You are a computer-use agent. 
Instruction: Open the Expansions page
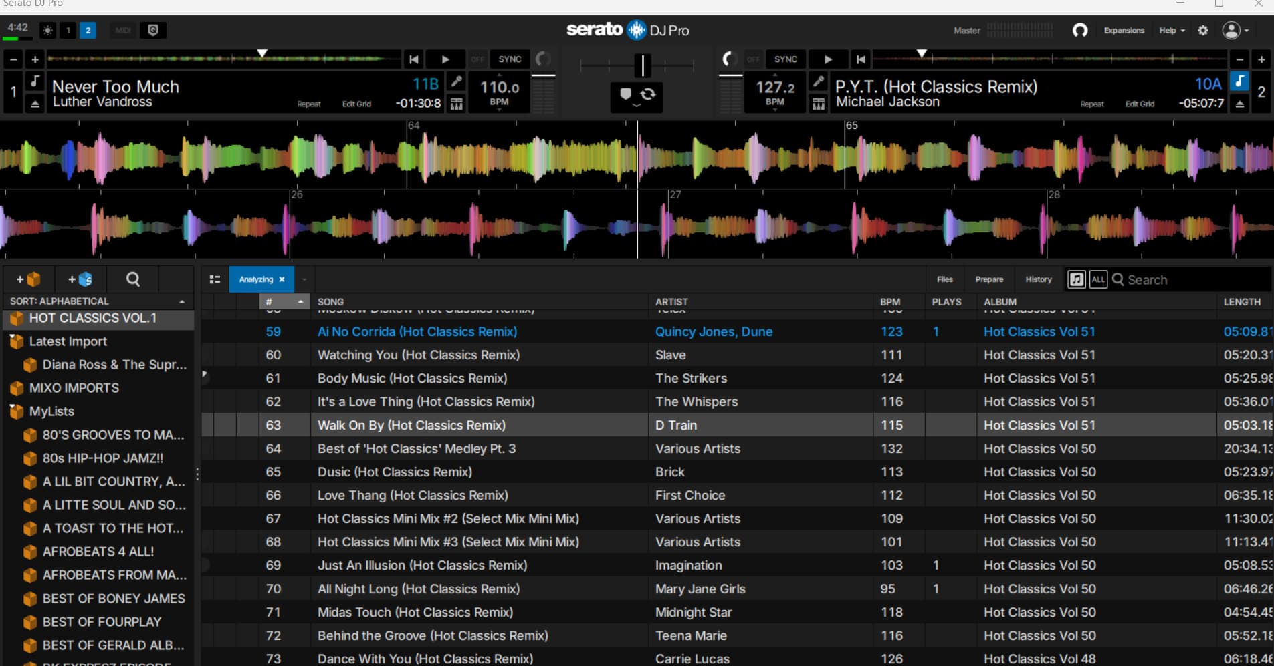point(1124,31)
